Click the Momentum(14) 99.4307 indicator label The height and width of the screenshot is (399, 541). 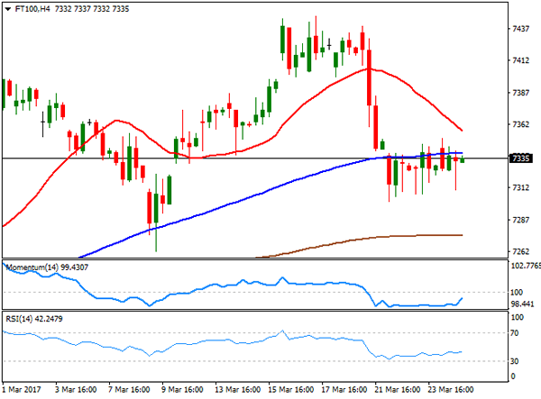[x=47, y=268]
